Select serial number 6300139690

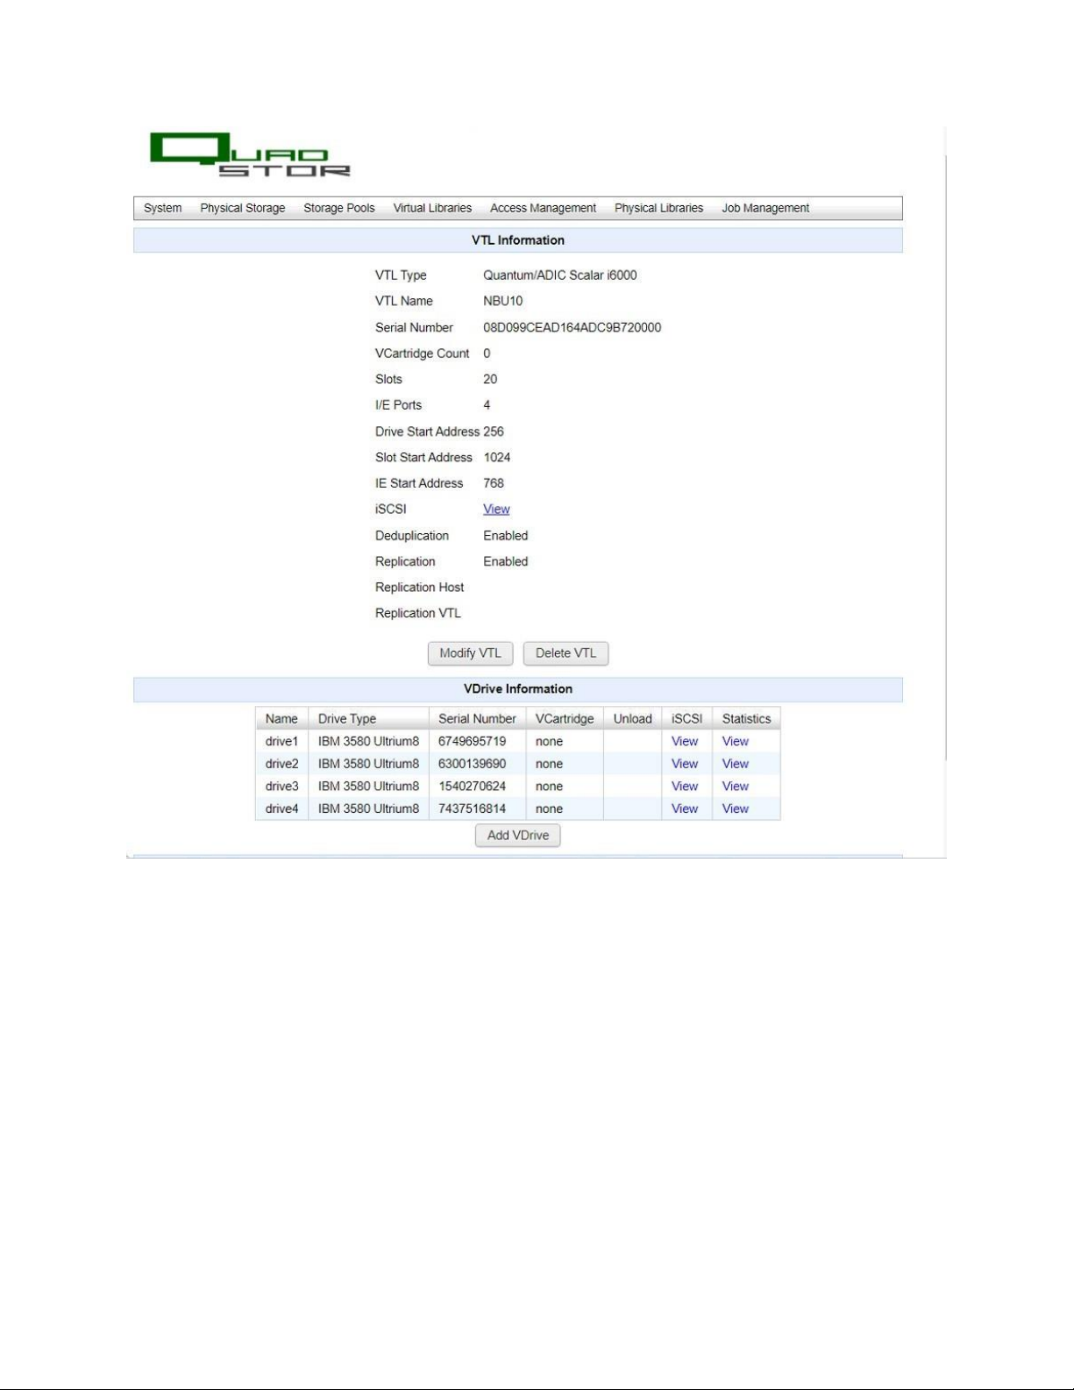[473, 764]
